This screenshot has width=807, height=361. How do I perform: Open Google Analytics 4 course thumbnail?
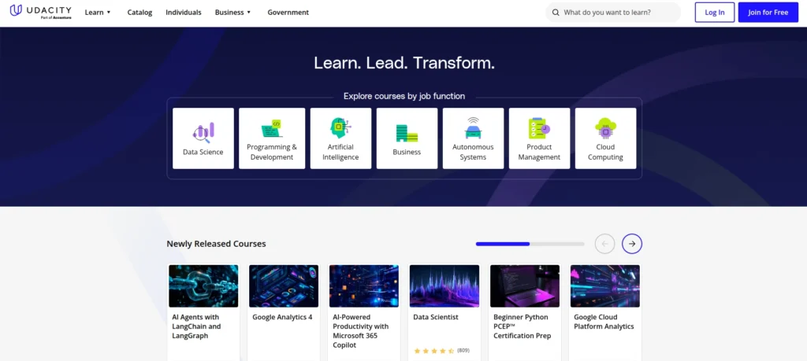[x=284, y=286]
